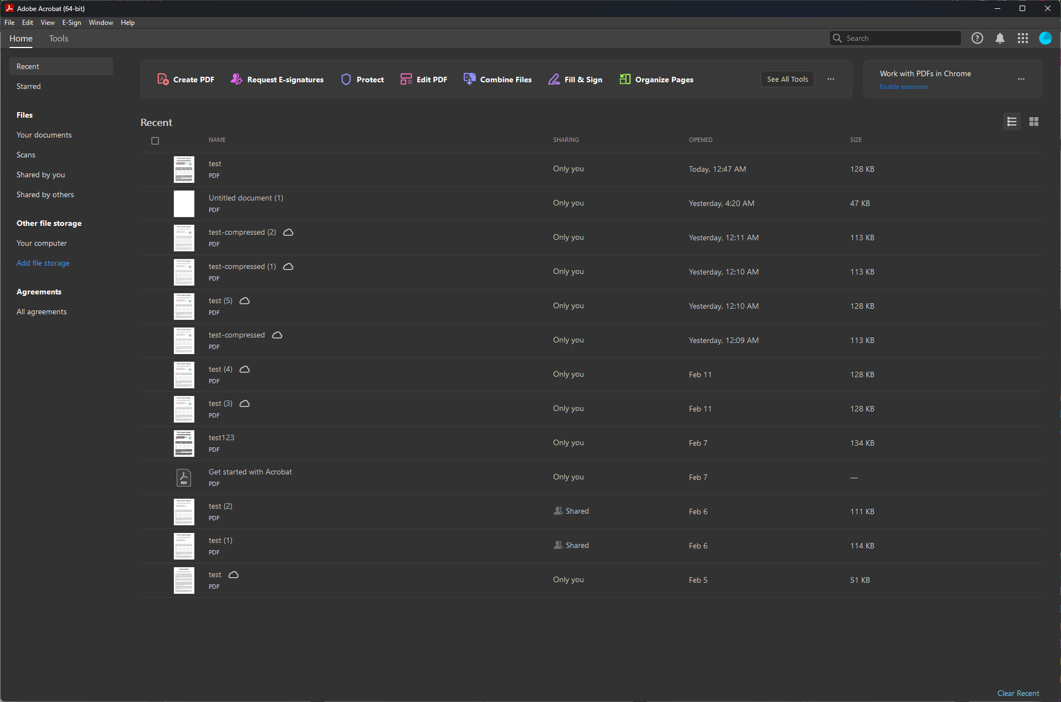Screen dimensions: 1061x702
Task: Open the Edit PDF tool
Action: point(423,80)
